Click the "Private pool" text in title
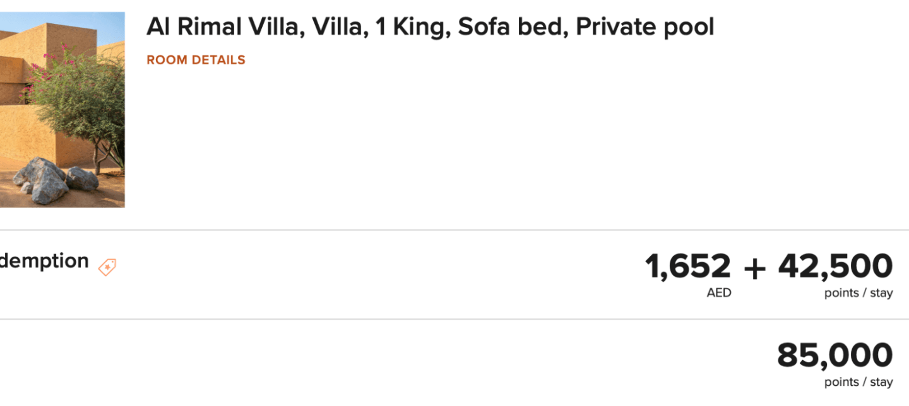909x406 pixels. (645, 27)
